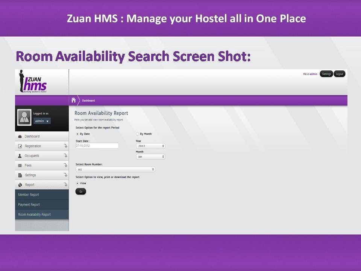Select the View radio option

[77, 183]
